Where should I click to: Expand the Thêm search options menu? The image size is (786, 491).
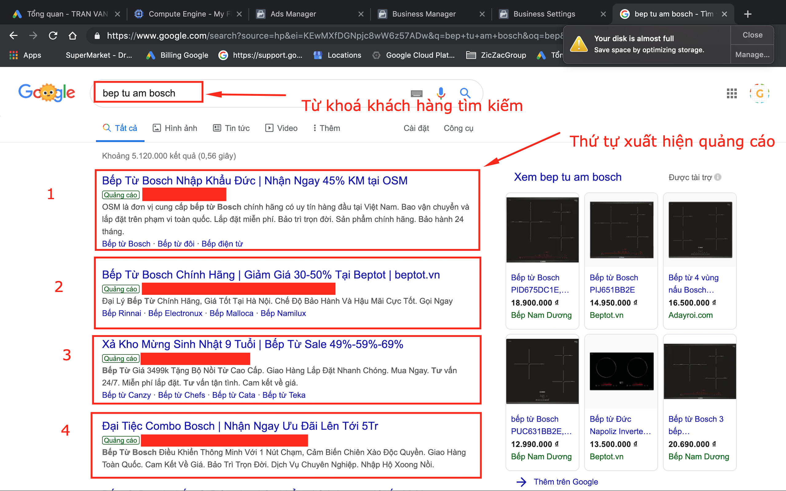[x=327, y=128]
